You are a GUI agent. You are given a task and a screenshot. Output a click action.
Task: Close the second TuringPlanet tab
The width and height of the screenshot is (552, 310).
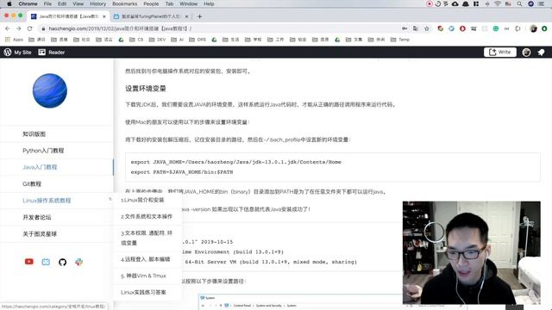(186, 16)
